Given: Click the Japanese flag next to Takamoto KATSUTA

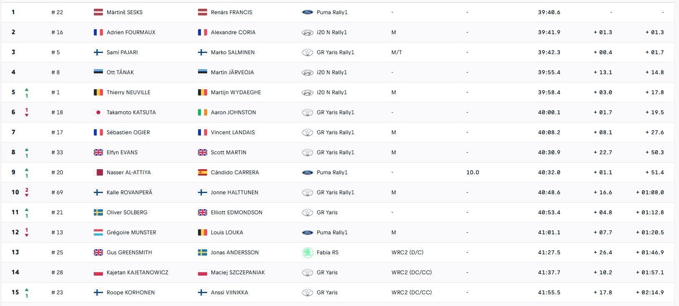Looking at the screenshot, I should pos(98,113).
